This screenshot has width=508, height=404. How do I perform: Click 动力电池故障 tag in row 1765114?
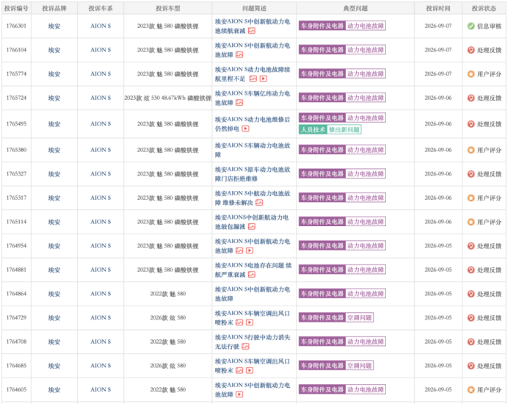click(x=366, y=222)
